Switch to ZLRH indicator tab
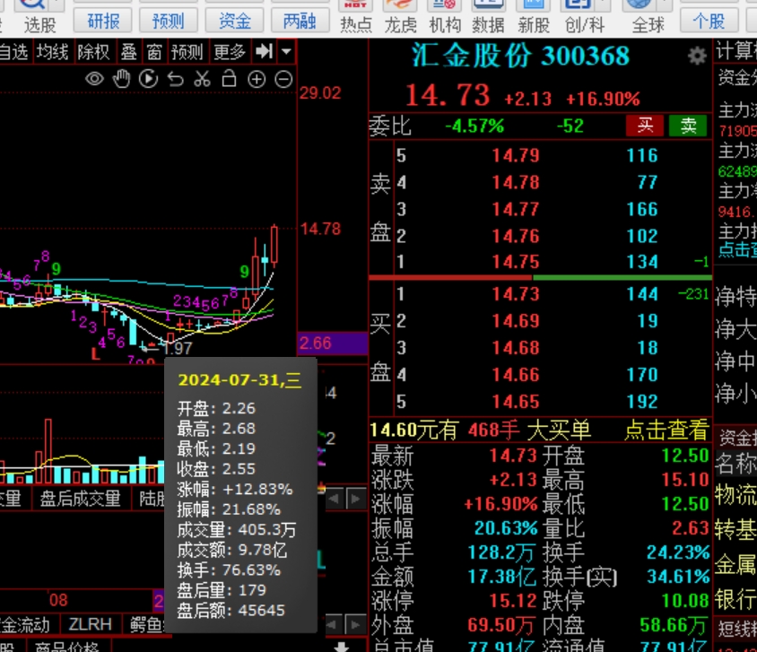The width and height of the screenshot is (757, 652). tap(90, 624)
